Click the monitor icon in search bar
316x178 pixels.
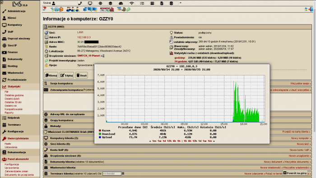click(x=90, y=3)
